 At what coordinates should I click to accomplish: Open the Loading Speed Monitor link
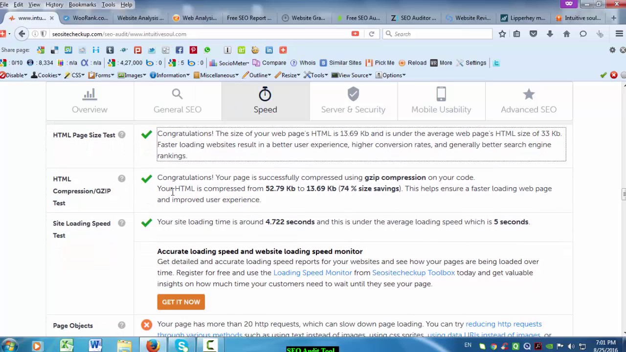point(313,273)
